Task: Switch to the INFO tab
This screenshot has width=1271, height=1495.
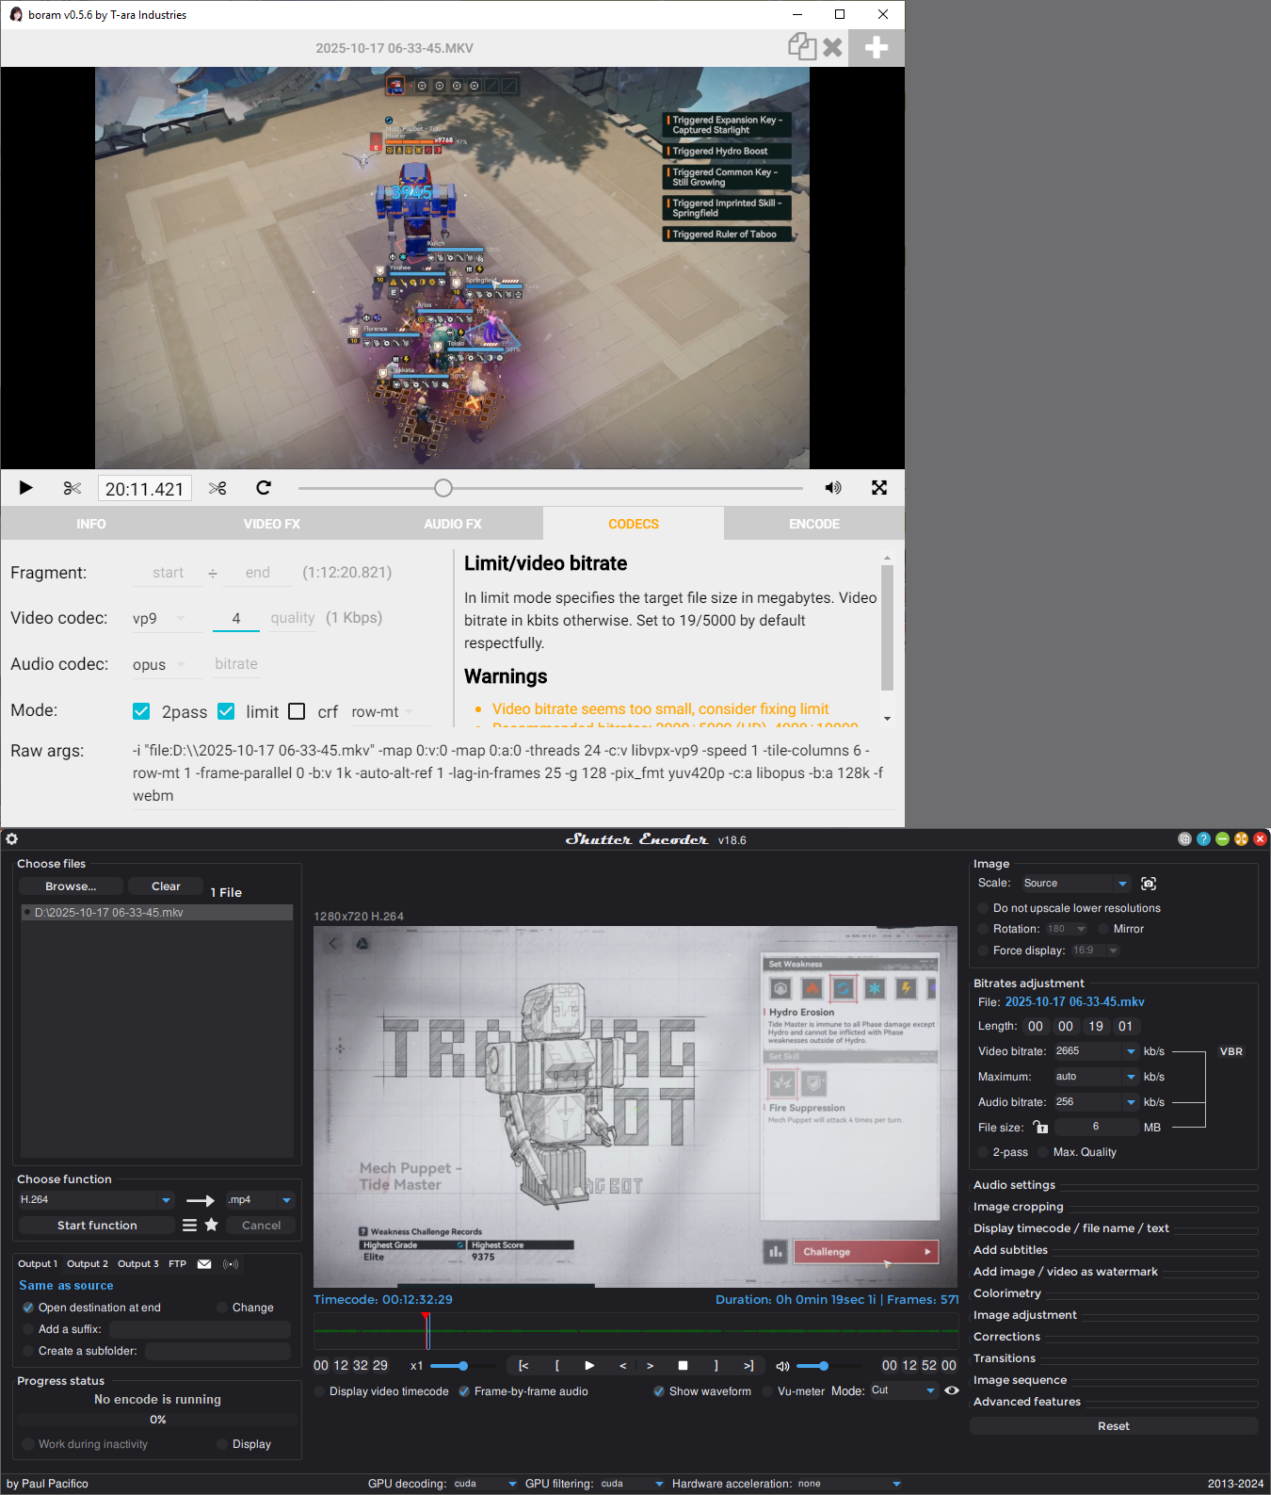Action: pyautogui.click(x=91, y=524)
